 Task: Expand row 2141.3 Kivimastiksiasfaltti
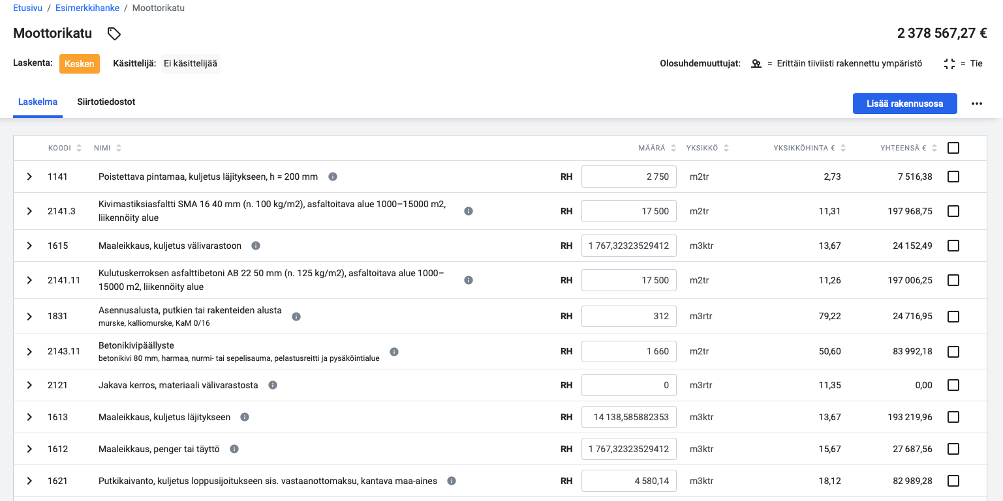tap(29, 211)
